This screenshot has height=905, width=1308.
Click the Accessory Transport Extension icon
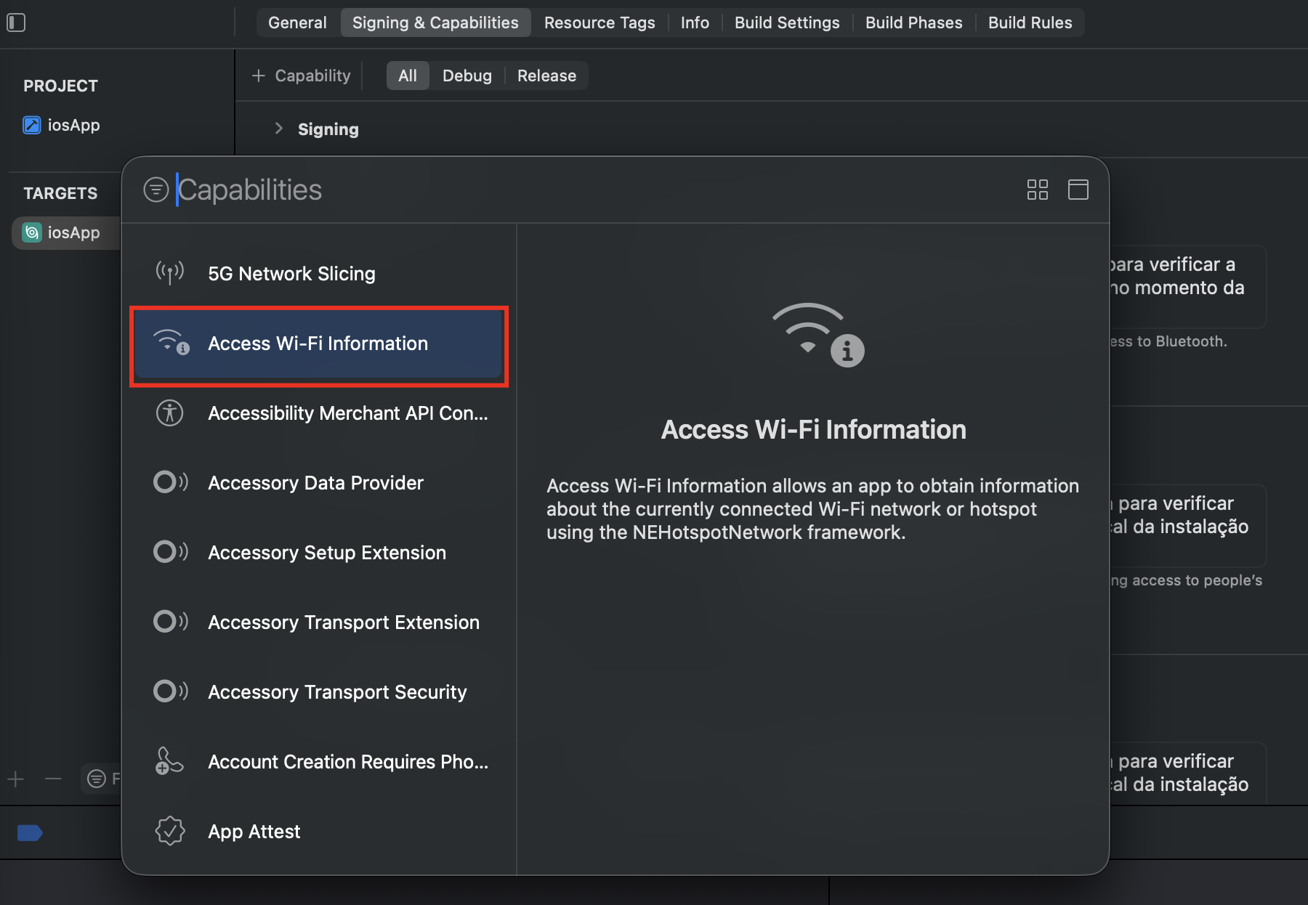pyautogui.click(x=171, y=622)
